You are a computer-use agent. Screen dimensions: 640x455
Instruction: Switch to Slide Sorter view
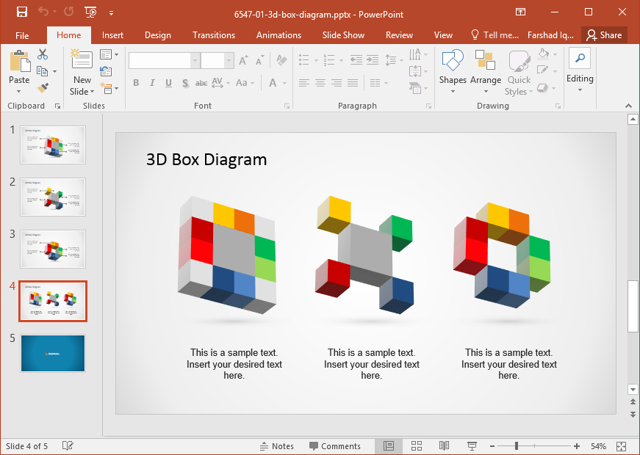pyautogui.click(x=417, y=446)
